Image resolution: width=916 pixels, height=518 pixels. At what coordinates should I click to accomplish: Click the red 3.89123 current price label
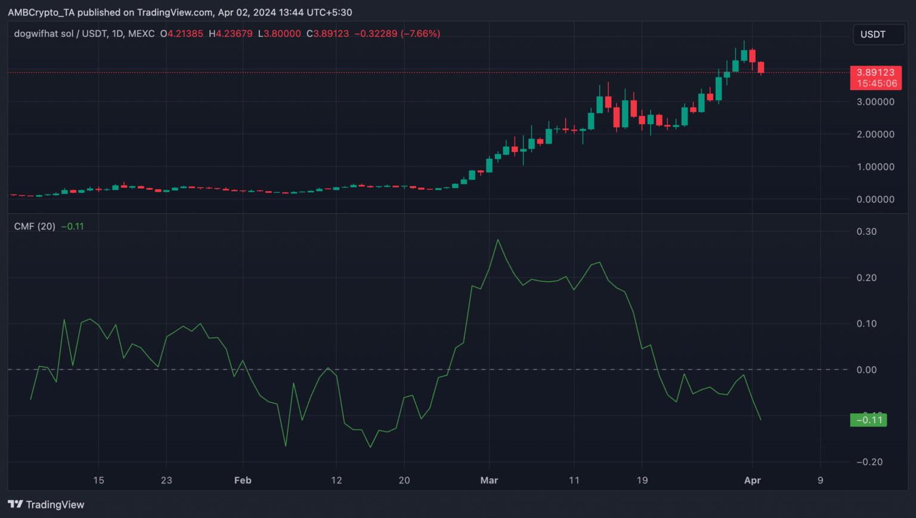pos(875,73)
